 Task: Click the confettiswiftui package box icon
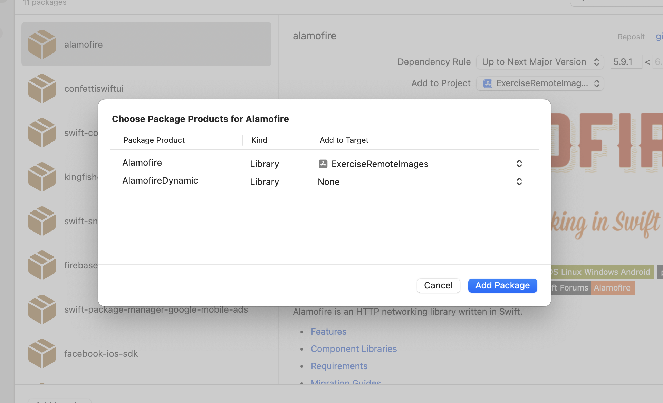click(x=42, y=88)
